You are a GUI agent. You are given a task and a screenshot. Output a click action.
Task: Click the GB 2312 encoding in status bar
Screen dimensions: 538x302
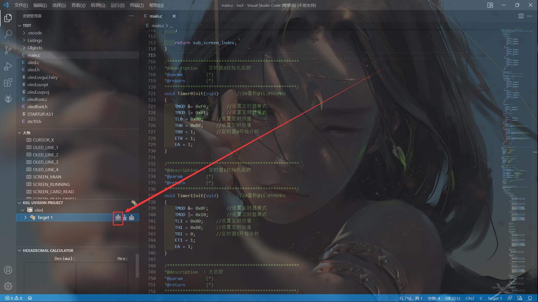pos(453,298)
